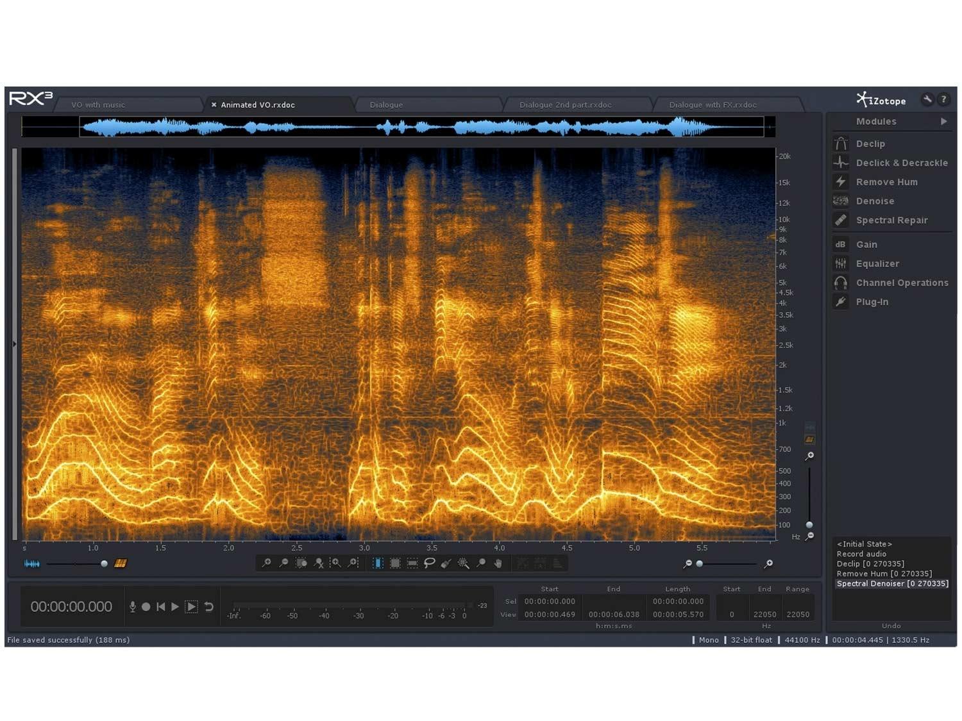Select the magic wand selection tool
Image resolution: width=962 pixels, height=721 pixels.
(x=463, y=563)
